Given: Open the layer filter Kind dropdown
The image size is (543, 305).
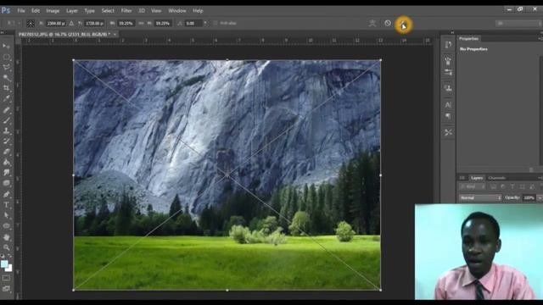Looking at the screenshot, I should pos(473,186).
